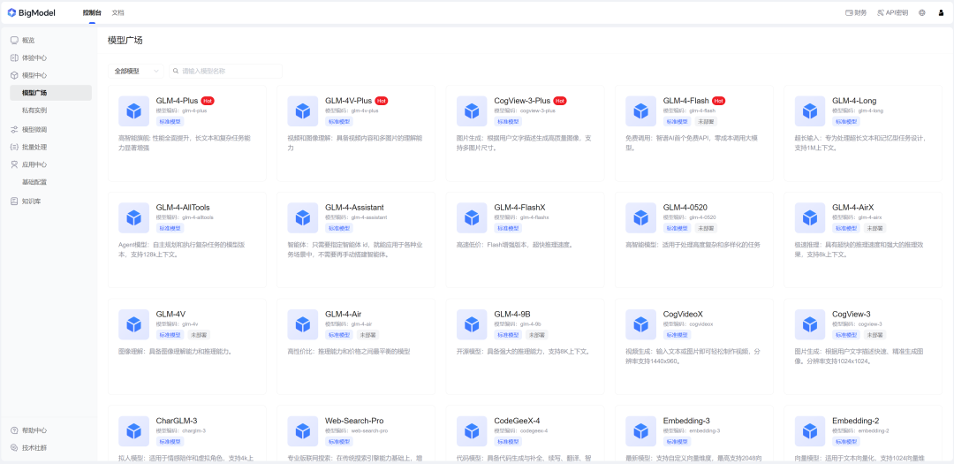Click the 模型微调 sidebar icon
The width and height of the screenshot is (954, 464).
(x=14, y=130)
